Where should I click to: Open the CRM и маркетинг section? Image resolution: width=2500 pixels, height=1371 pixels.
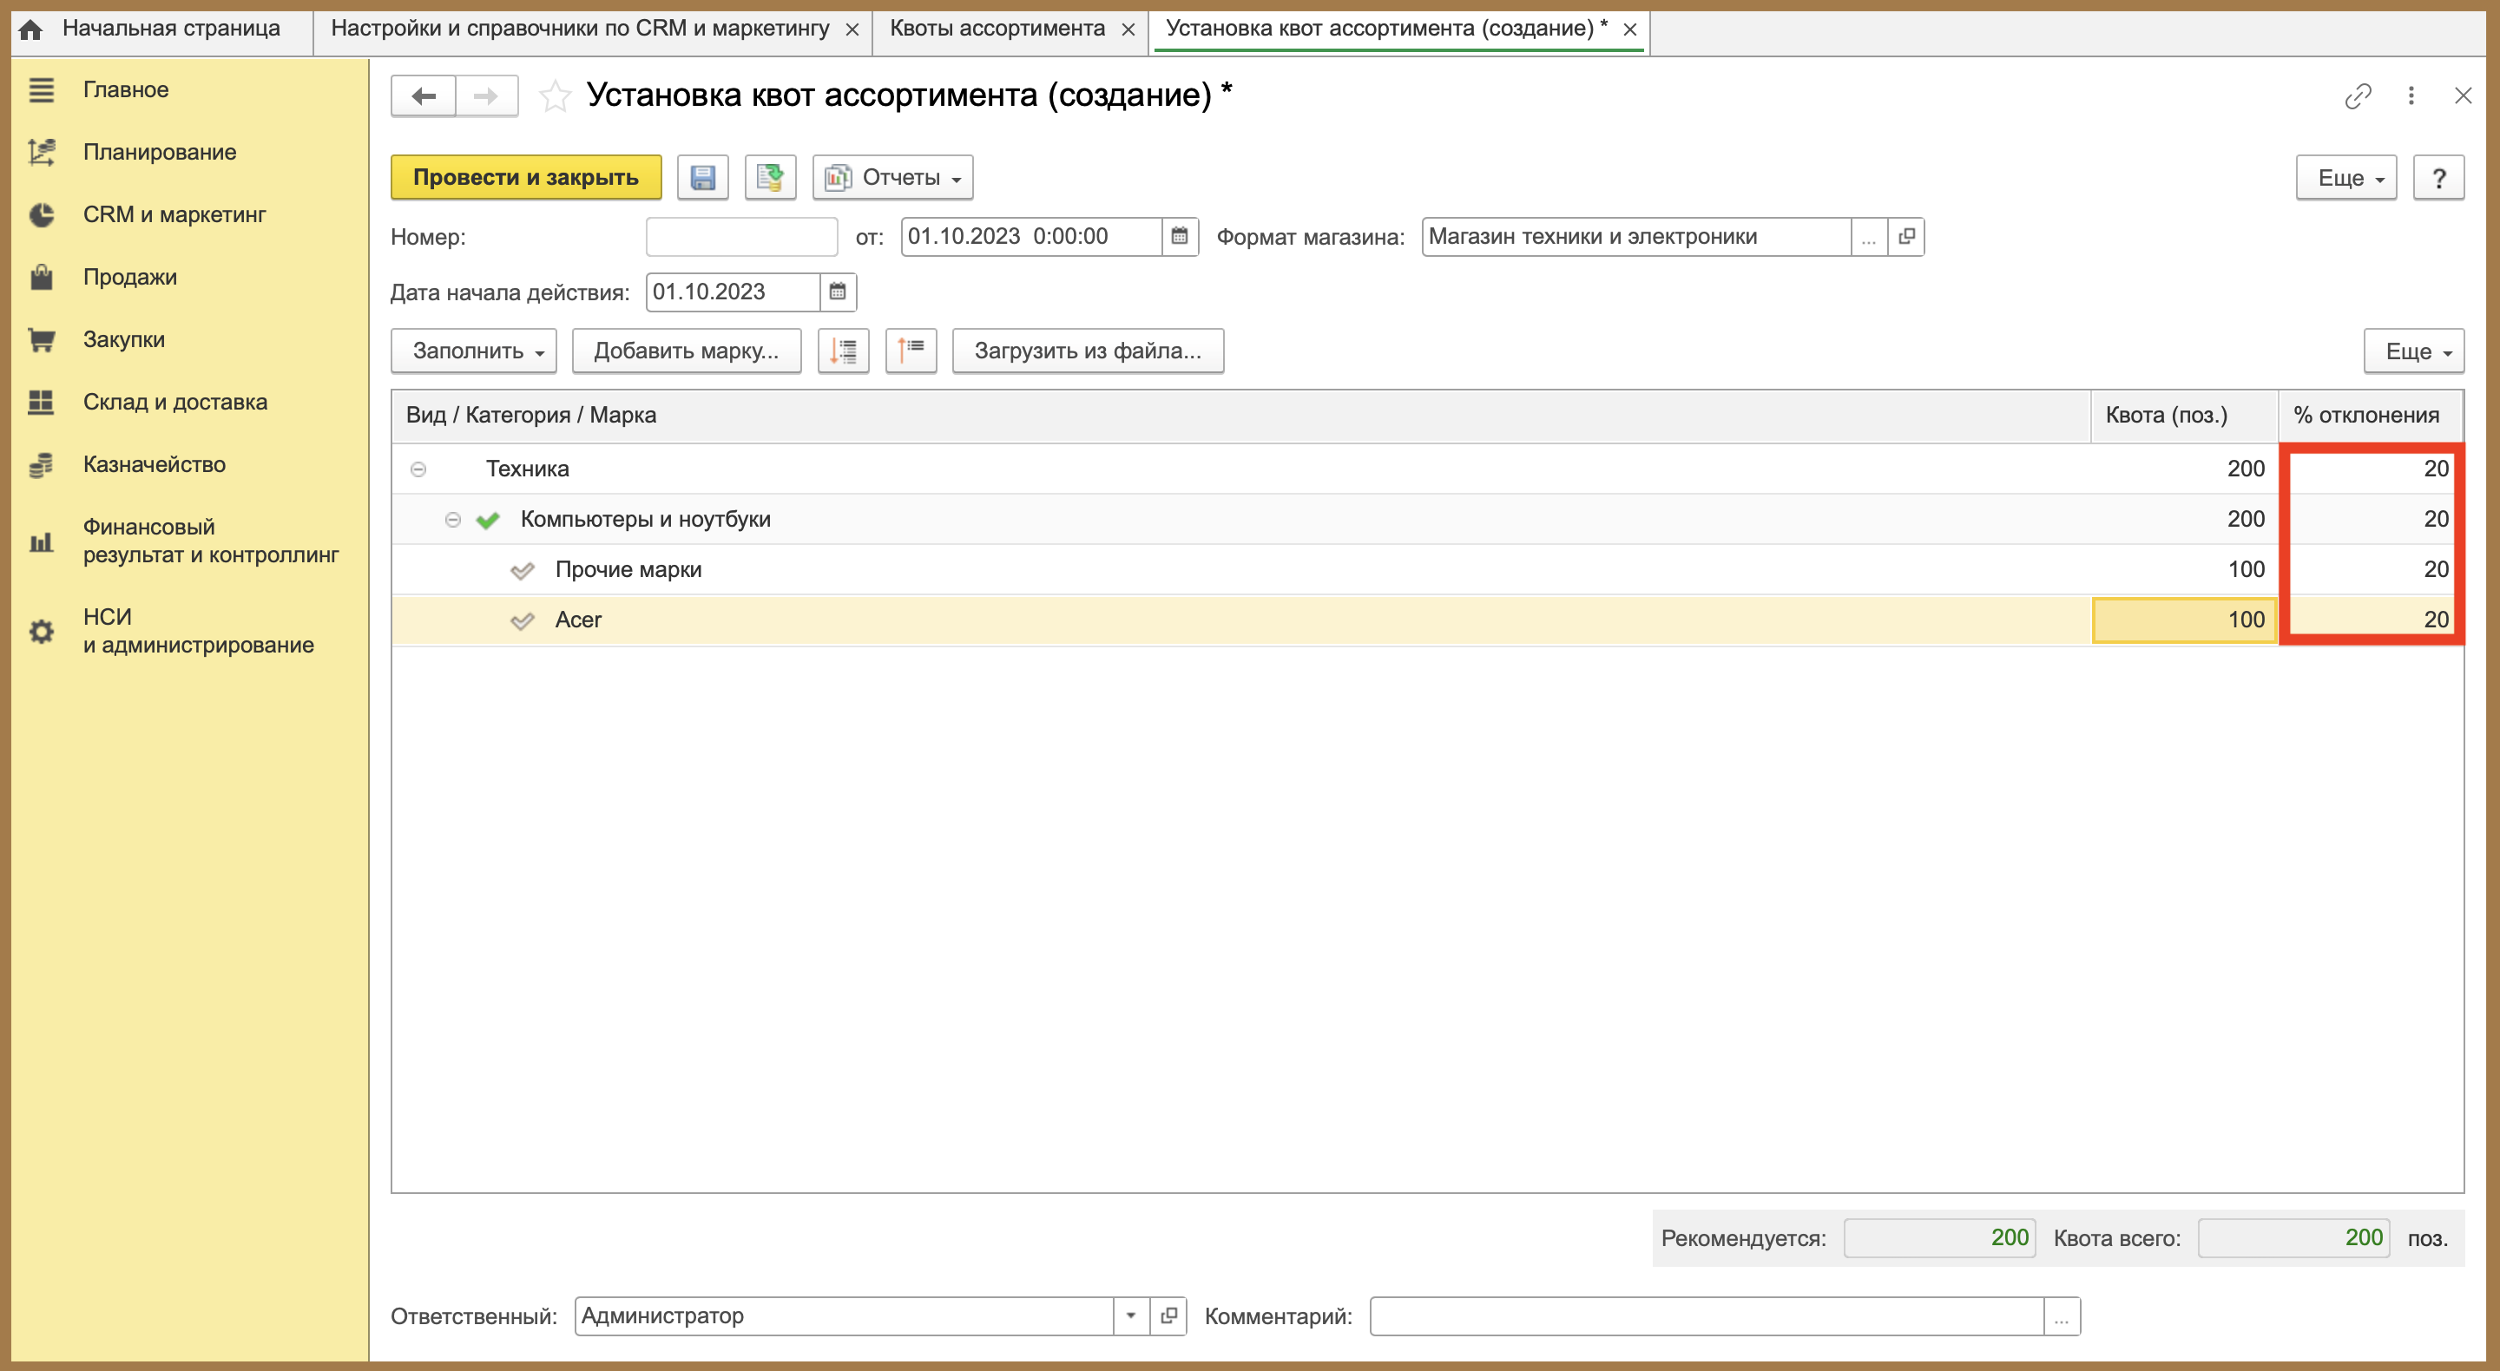pos(174,214)
